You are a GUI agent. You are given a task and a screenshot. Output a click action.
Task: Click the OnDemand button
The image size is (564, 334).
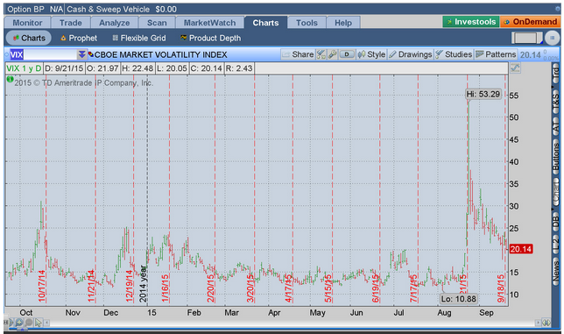pos(530,22)
